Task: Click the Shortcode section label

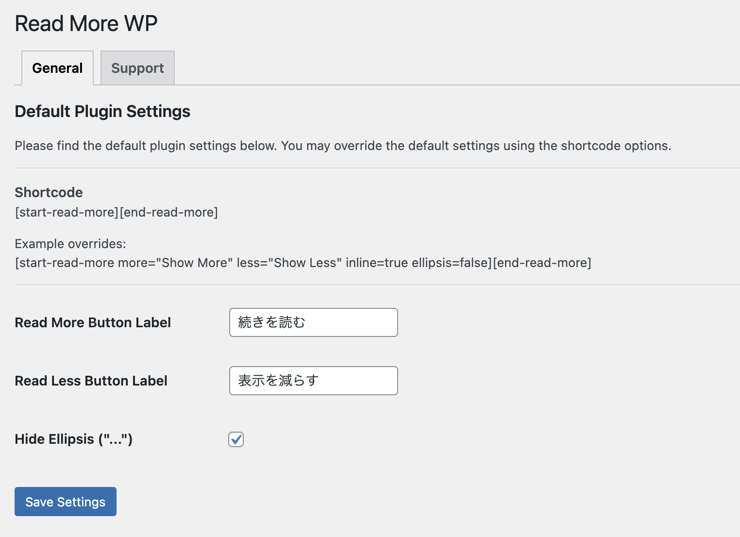Action: 49,192
